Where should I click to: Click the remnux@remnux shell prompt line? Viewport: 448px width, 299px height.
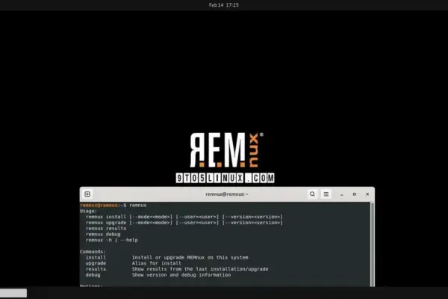pos(113,205)
